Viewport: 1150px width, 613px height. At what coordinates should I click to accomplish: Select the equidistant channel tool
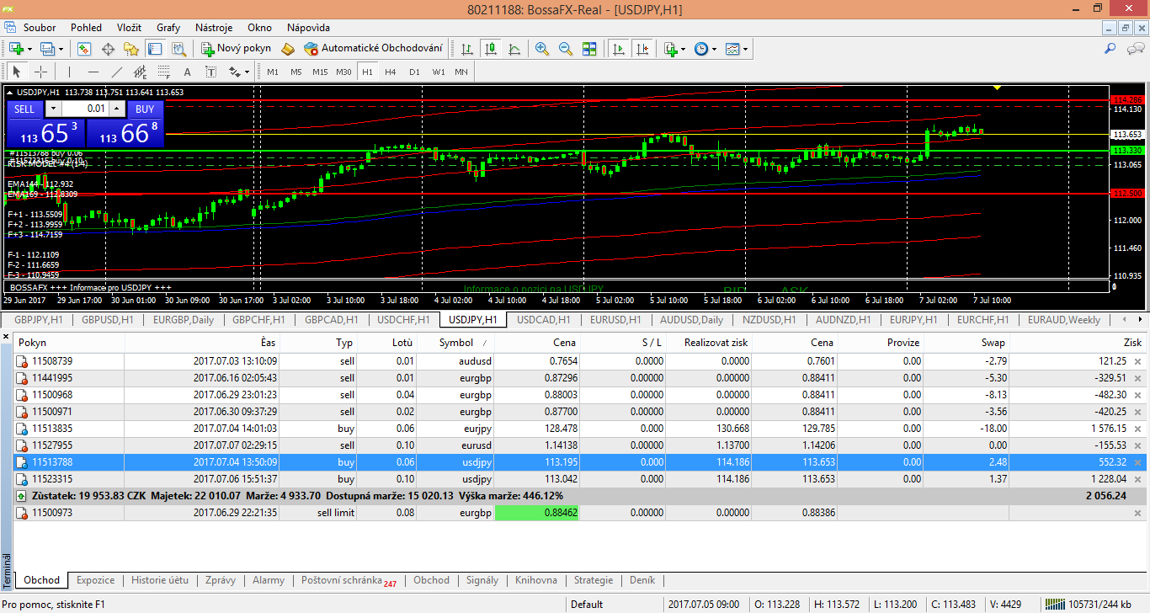coord(140,72)
